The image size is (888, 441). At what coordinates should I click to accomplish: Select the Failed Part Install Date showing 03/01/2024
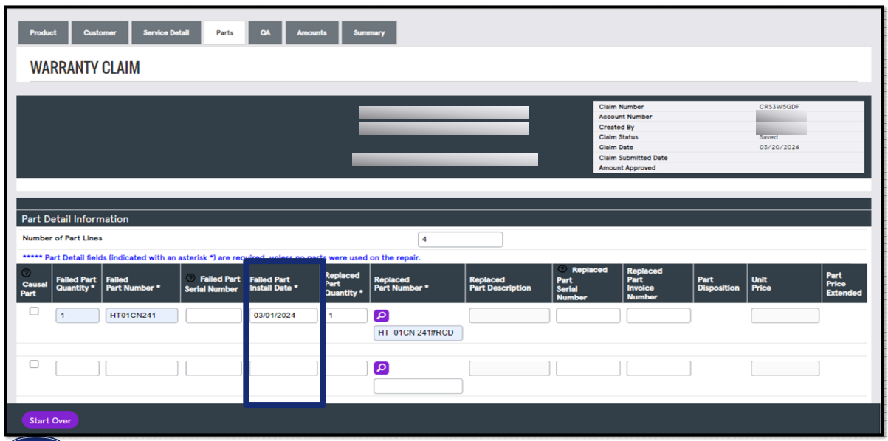click(283, 315)
